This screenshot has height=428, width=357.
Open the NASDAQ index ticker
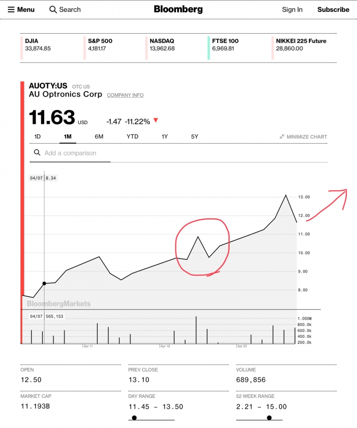[162, 45]
